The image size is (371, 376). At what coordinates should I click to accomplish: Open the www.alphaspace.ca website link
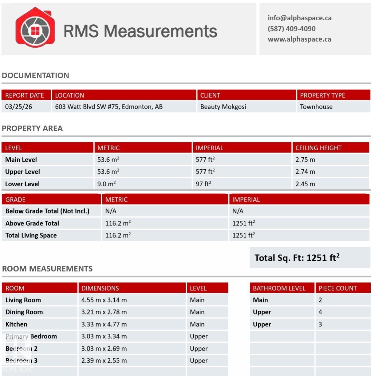pos(300,39)
